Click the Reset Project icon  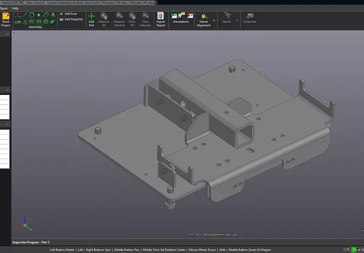6,16
